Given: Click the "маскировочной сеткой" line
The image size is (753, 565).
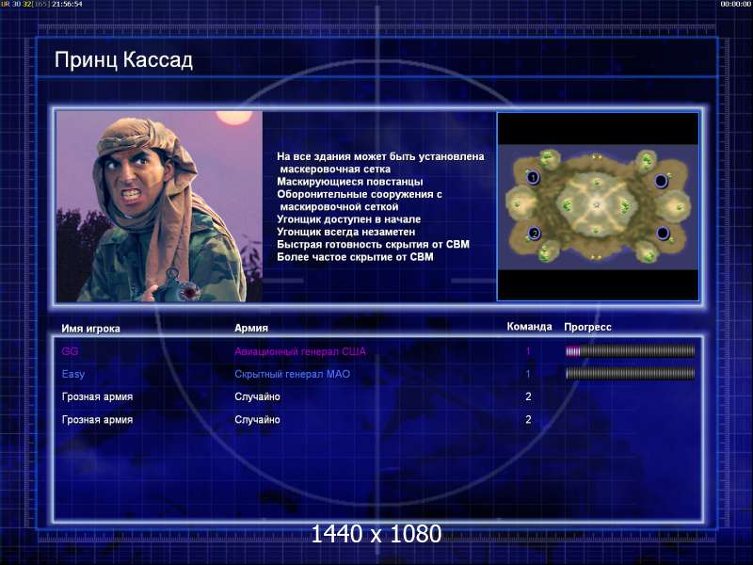Looking at the screenshot, I should 339,206.
